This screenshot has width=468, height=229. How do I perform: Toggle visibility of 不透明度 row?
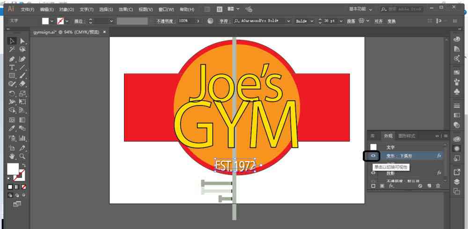click(373, 181)
